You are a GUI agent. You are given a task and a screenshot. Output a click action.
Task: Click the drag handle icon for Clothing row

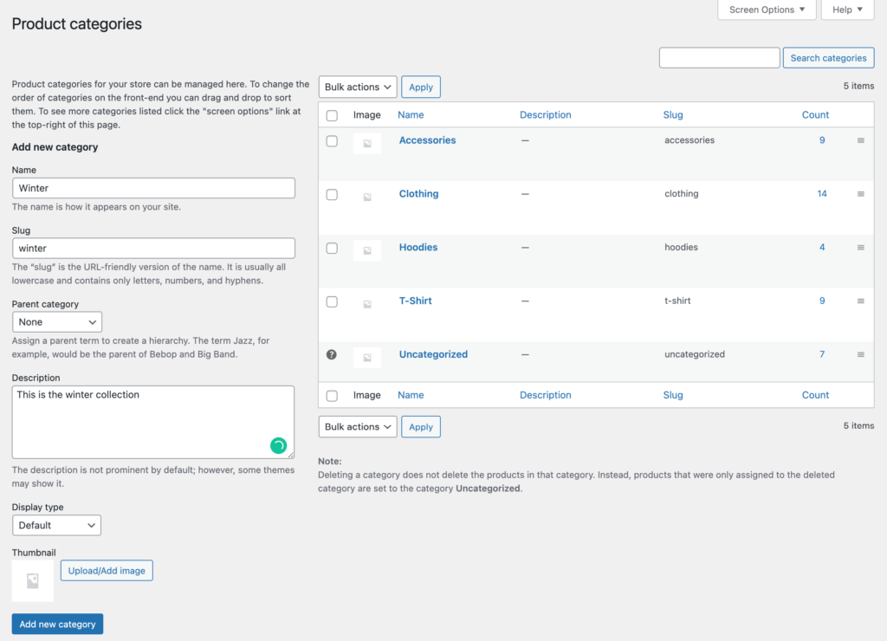click(860, 194)
